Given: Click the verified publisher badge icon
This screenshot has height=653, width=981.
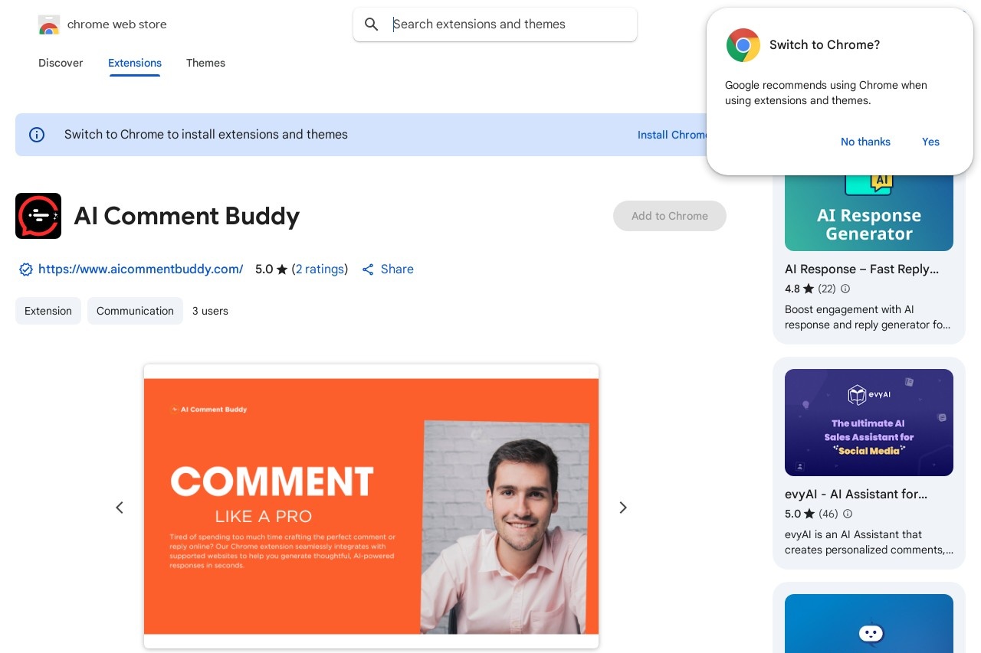Looking at the screenshot, I should (26, 269).
